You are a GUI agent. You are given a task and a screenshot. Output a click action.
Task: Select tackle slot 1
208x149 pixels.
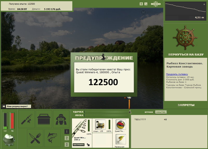67,132
